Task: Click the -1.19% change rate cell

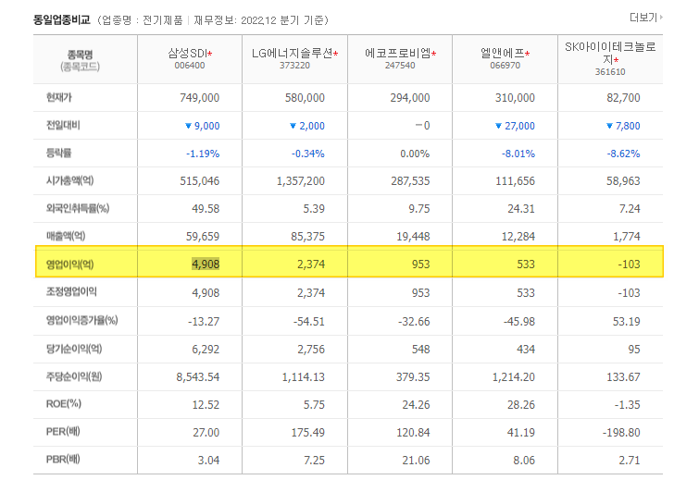Action: (203, 154)
